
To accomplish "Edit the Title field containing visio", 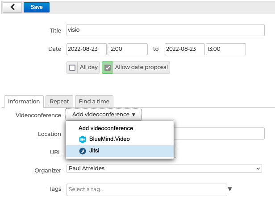I will click(165, 30).
